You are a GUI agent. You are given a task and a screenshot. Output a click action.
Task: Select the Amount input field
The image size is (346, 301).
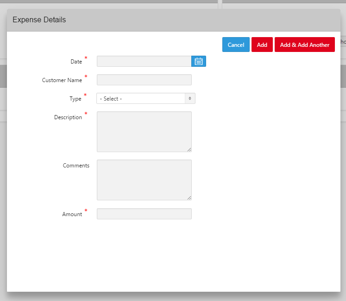tap(144, 214)
